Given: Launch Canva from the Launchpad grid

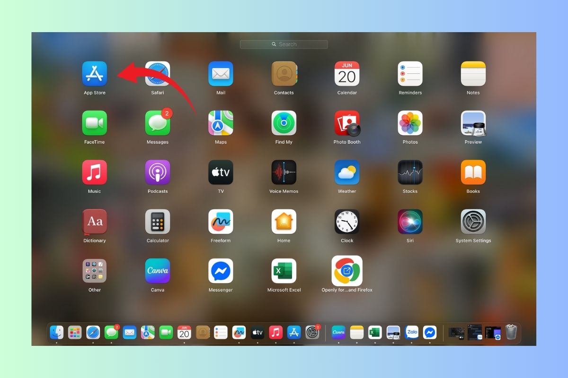Looking at the screenshot, I should pyautogui.click(x=158, y=271).
